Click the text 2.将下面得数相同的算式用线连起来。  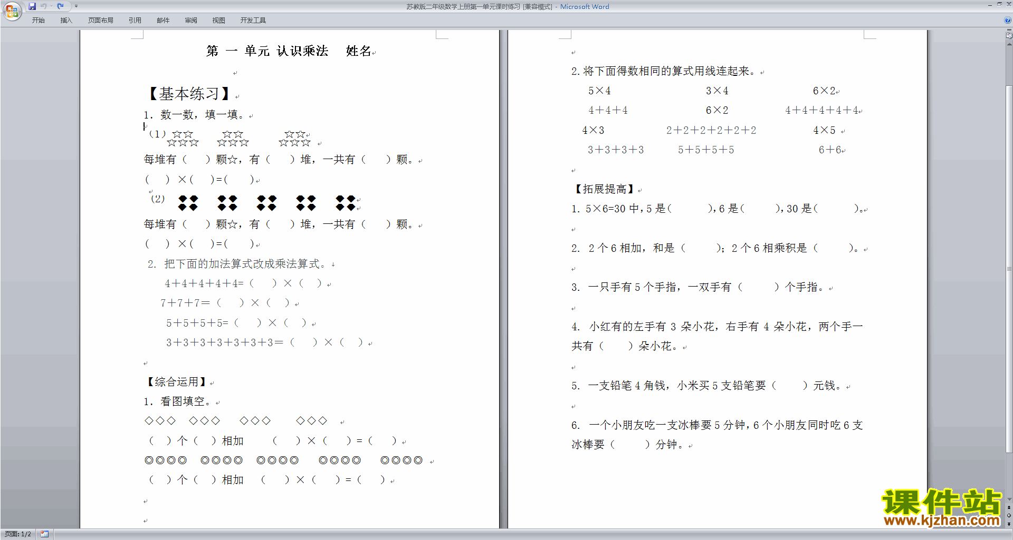point(664,71)
